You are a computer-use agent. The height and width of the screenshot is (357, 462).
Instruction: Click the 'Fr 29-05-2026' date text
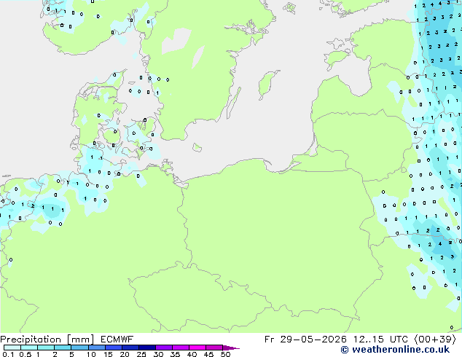click(305, 340)
